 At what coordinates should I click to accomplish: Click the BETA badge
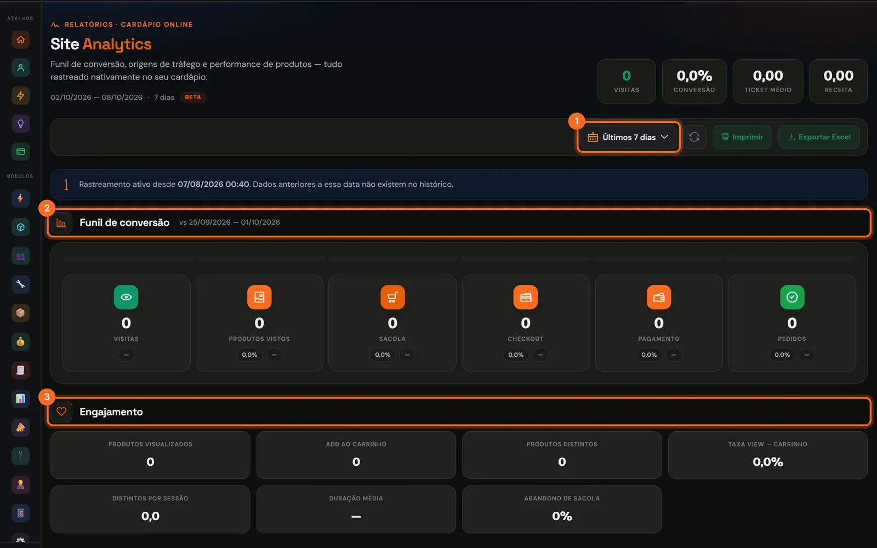pos(193,97)
